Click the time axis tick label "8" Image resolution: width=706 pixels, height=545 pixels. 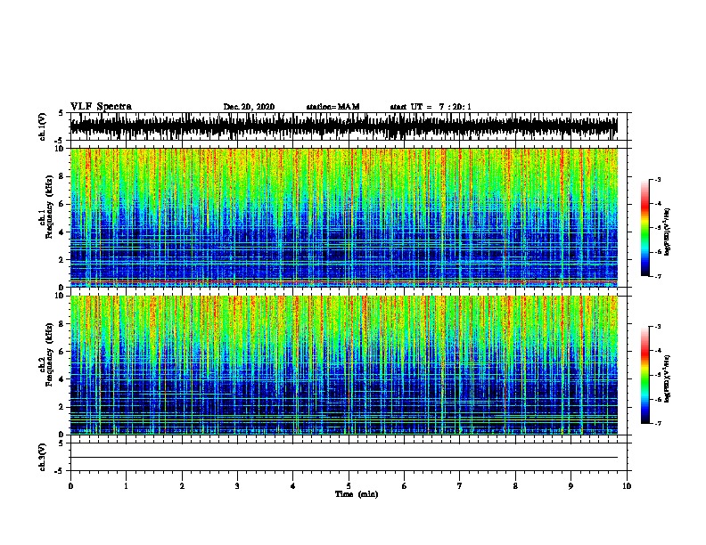click(515, 485)
